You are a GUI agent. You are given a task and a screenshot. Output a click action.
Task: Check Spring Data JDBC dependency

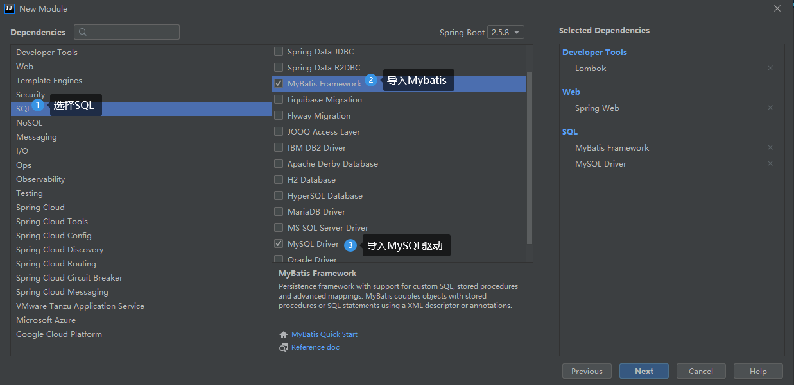[279, 51]
